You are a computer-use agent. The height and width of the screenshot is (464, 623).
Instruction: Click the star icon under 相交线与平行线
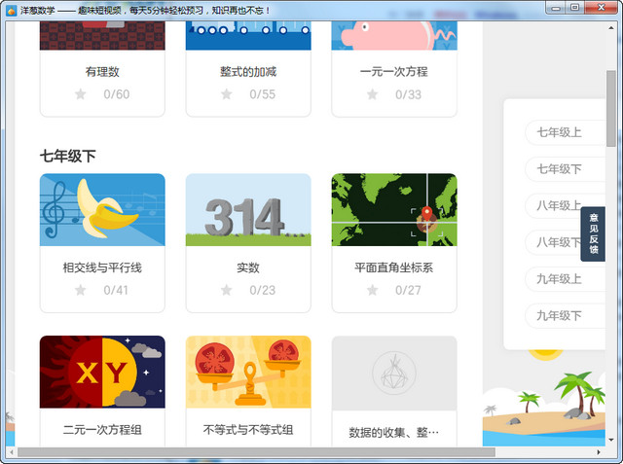[x=80, y=290]
